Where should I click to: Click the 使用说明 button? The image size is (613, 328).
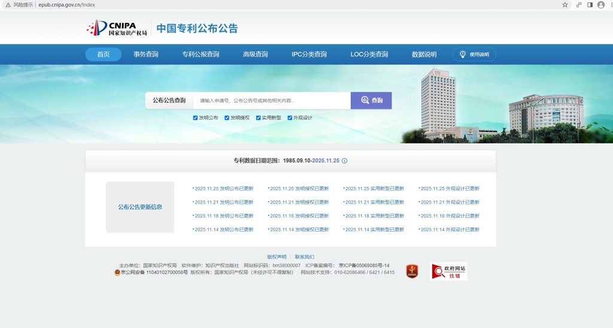(474, 54)
